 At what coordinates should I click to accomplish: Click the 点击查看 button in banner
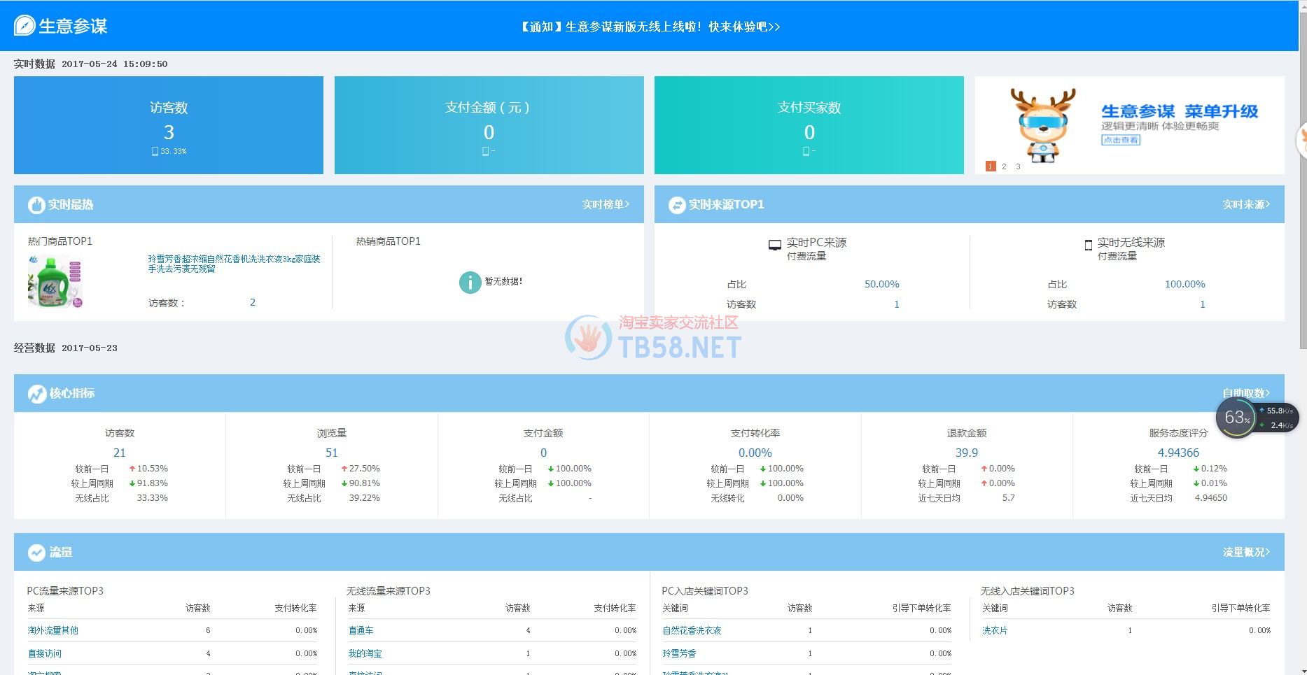1120,140
